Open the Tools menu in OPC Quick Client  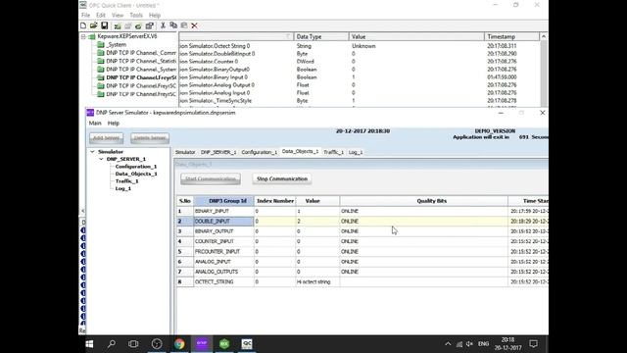pos(136,16)
